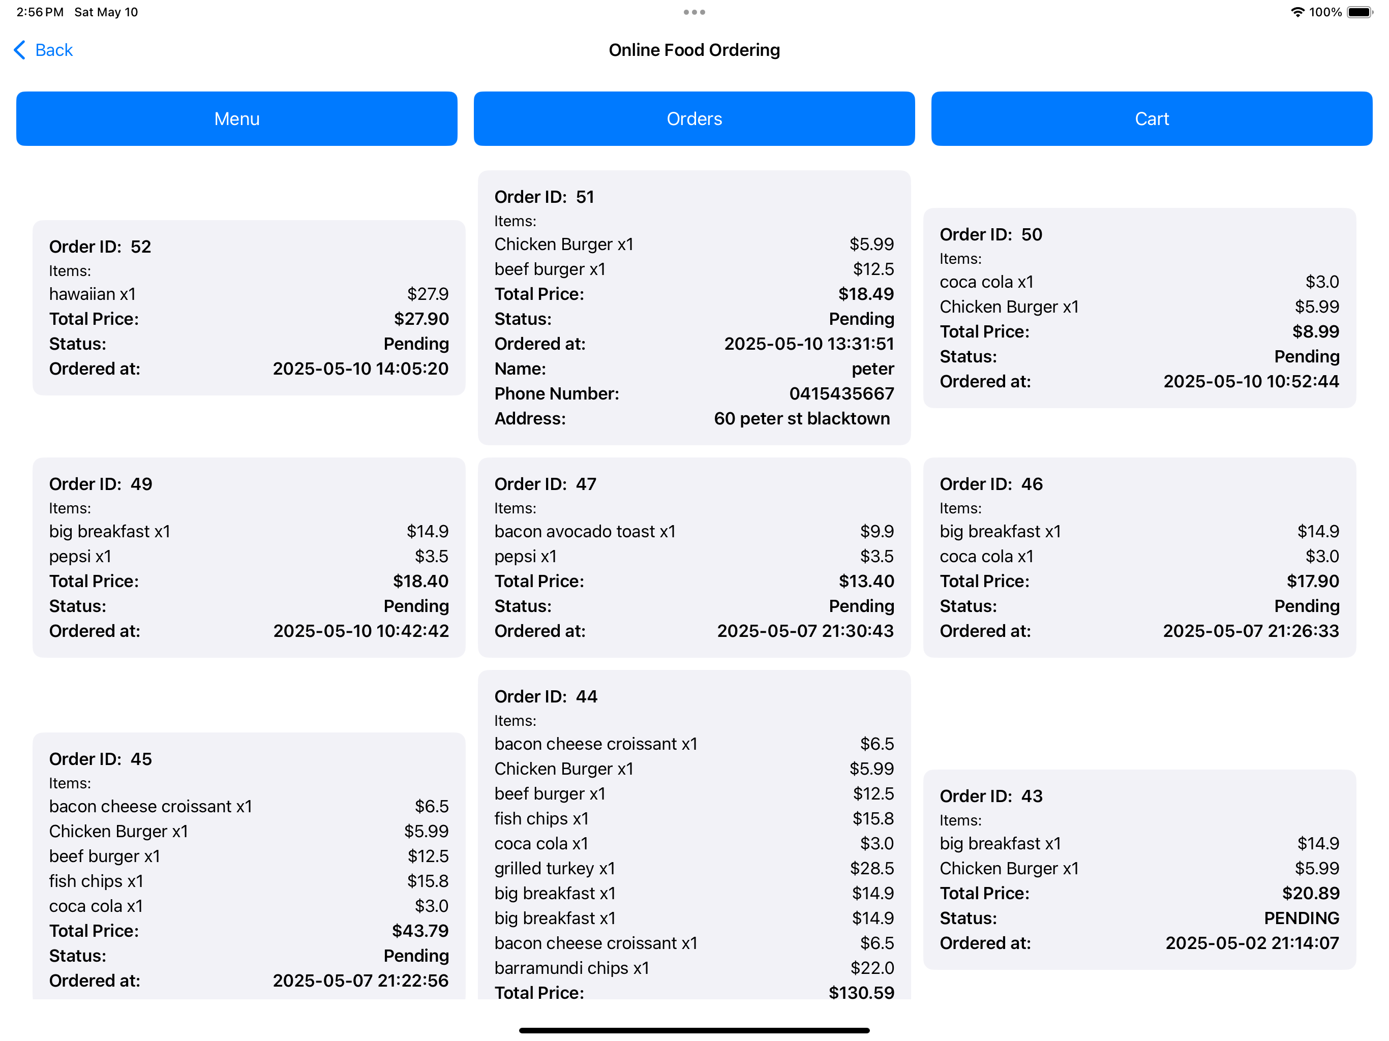Select uppercase PENDING status in order 43
Viewport: 1389px width, 1041px height.
click(1302, 918)
